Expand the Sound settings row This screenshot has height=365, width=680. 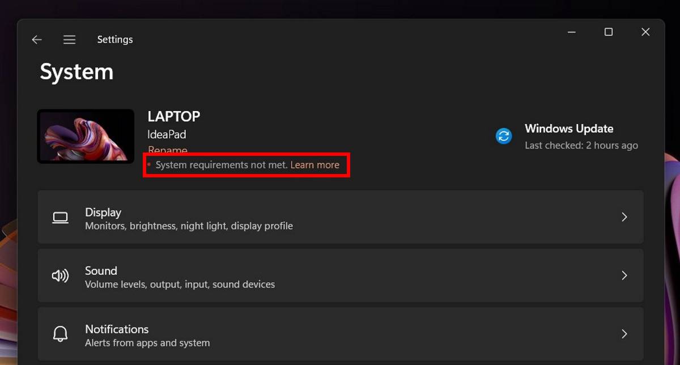(624, 275)
